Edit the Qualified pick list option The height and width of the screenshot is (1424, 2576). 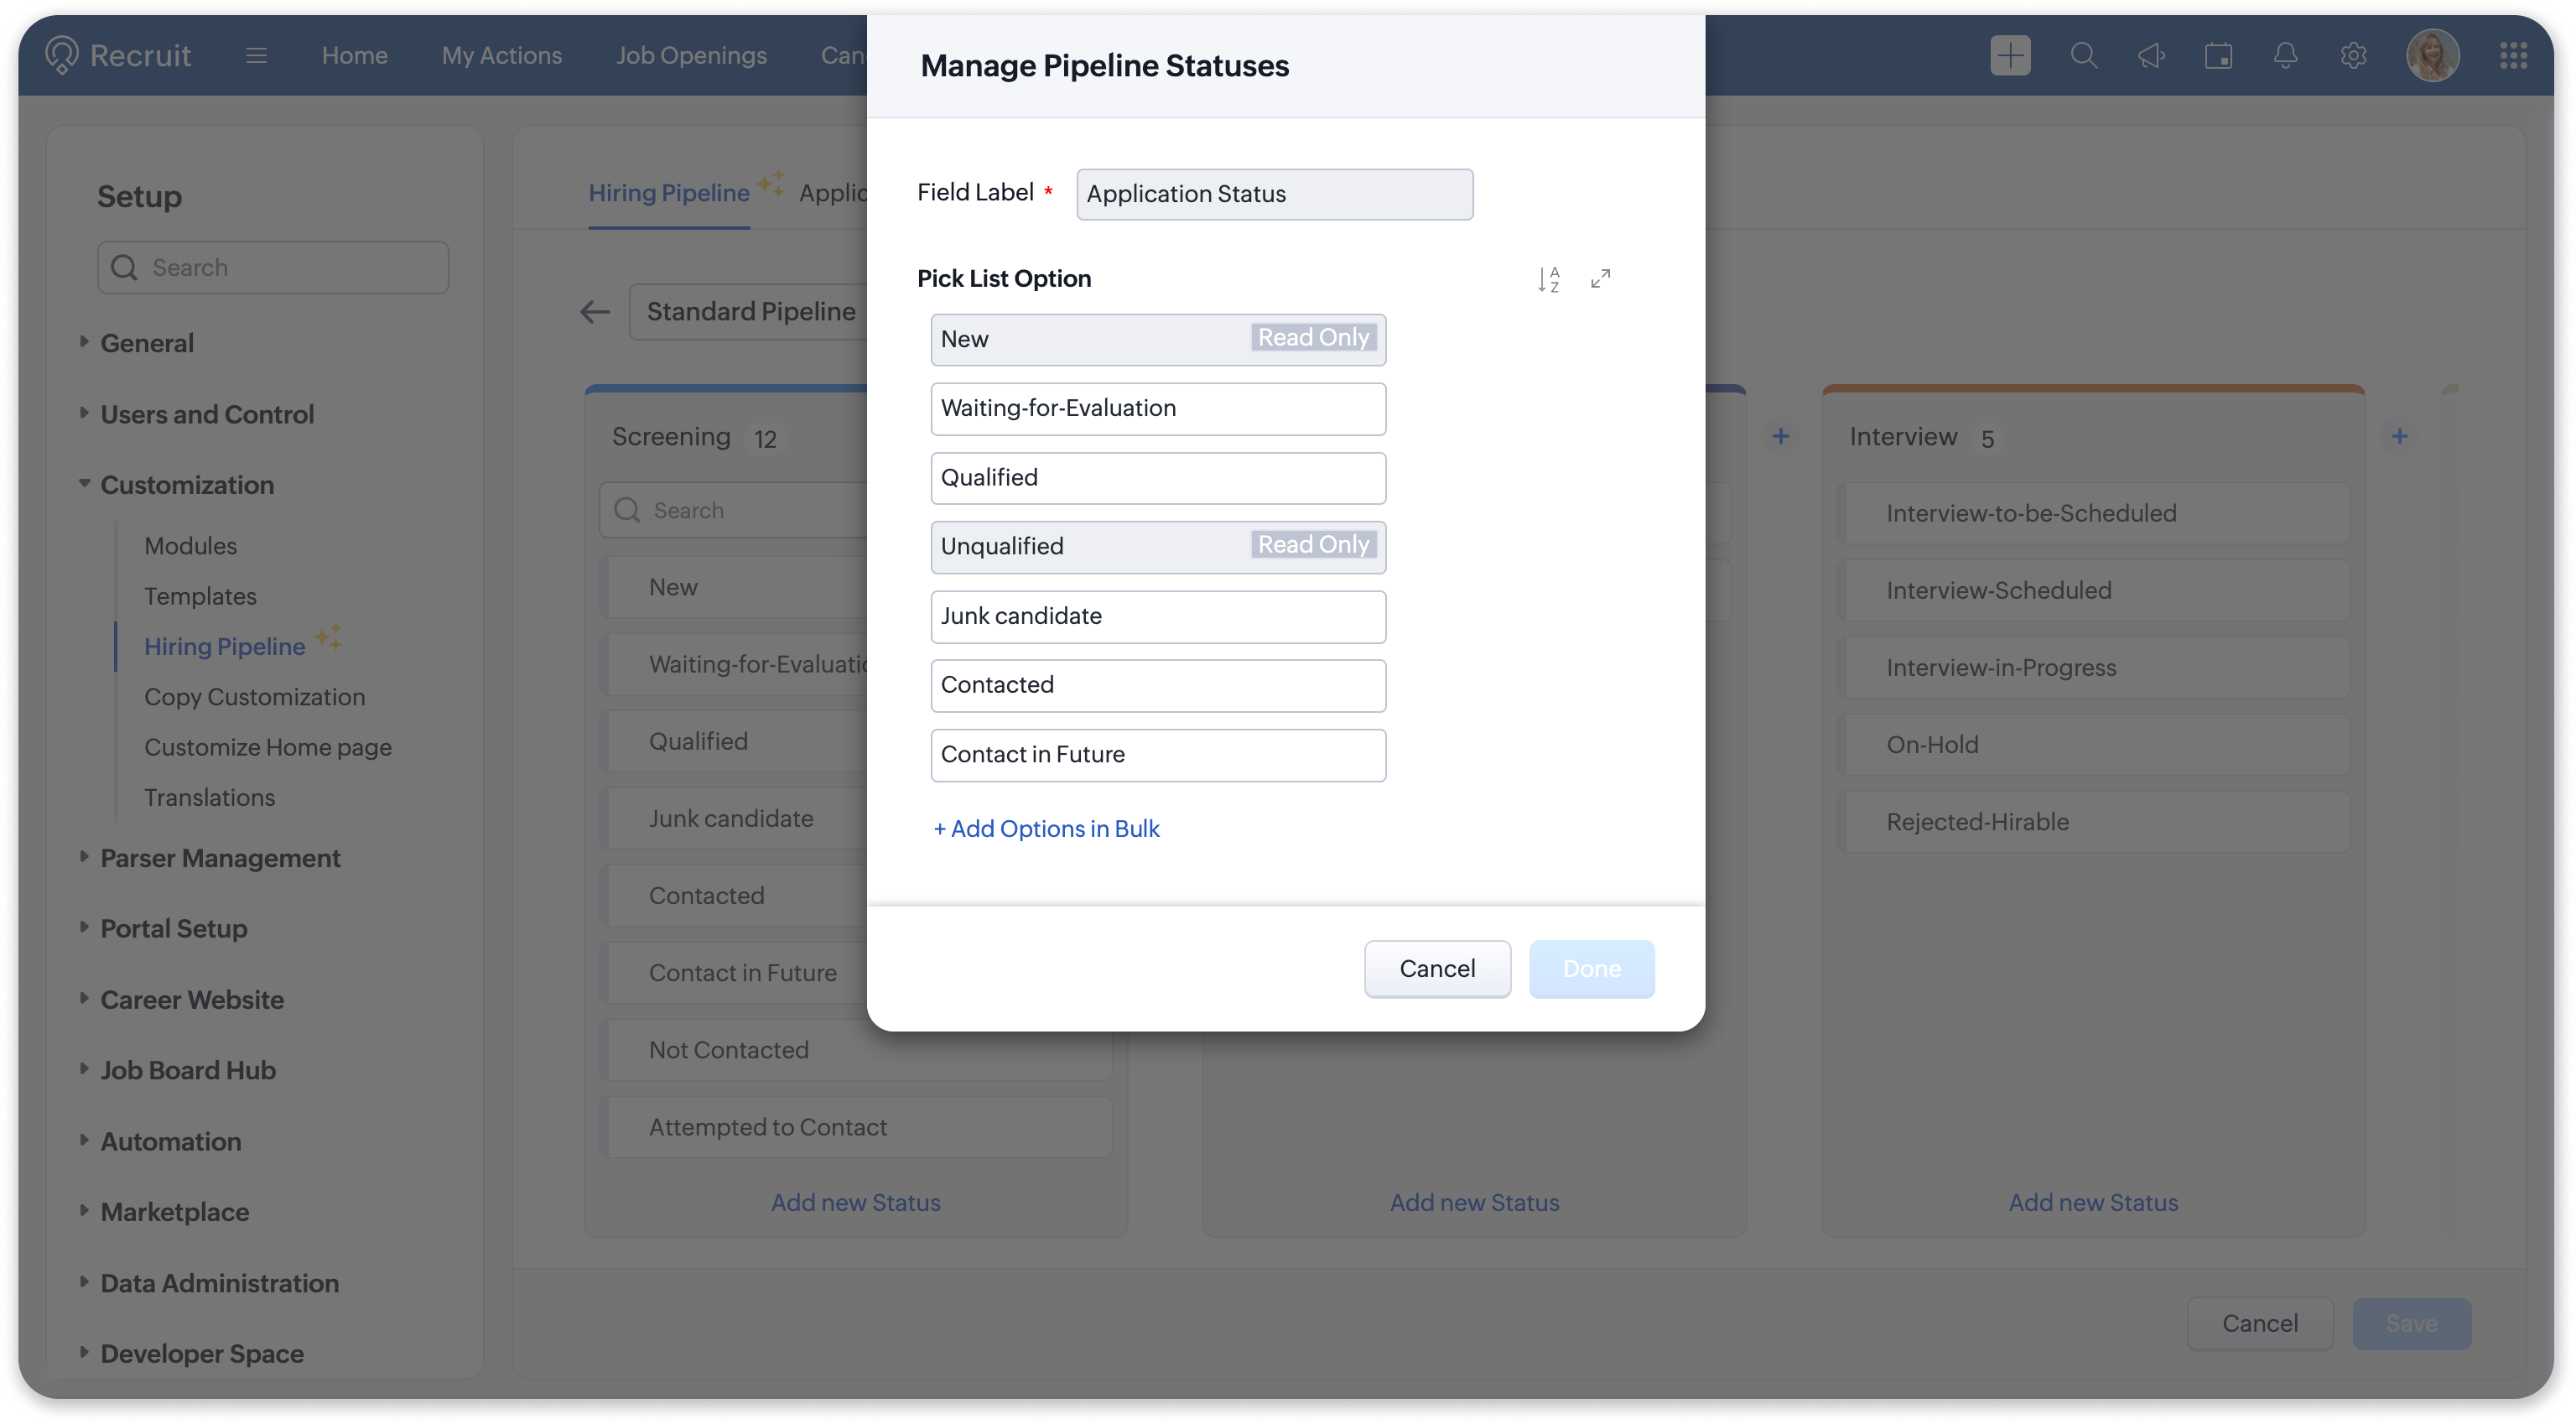[x=1158, y=478]
